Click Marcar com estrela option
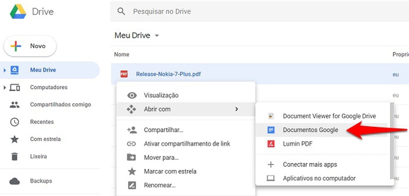The image size is (409, 196). tap(170, 171)
